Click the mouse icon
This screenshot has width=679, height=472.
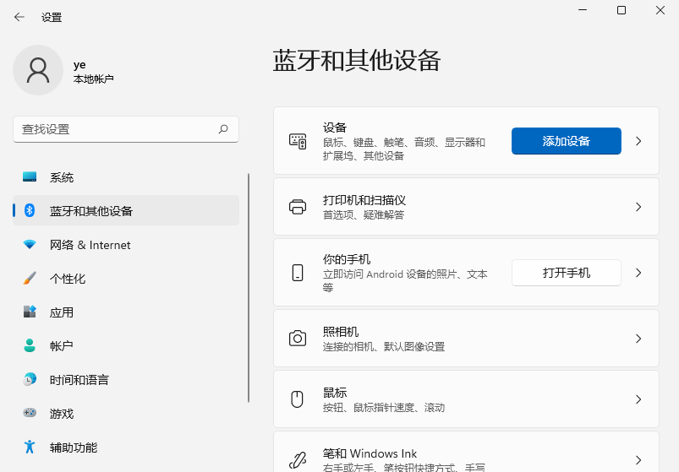298,399
